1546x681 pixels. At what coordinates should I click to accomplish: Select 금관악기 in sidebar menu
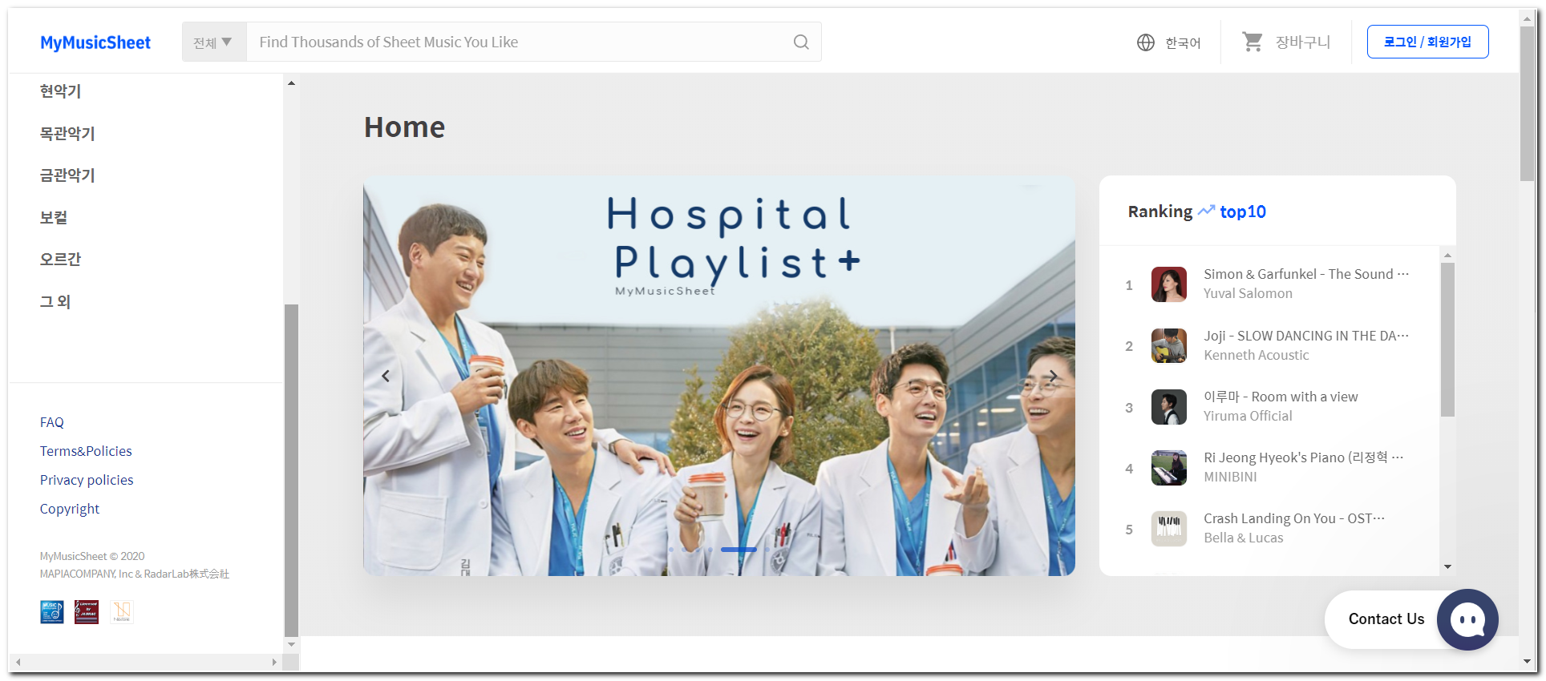click(x=67, y=175)
